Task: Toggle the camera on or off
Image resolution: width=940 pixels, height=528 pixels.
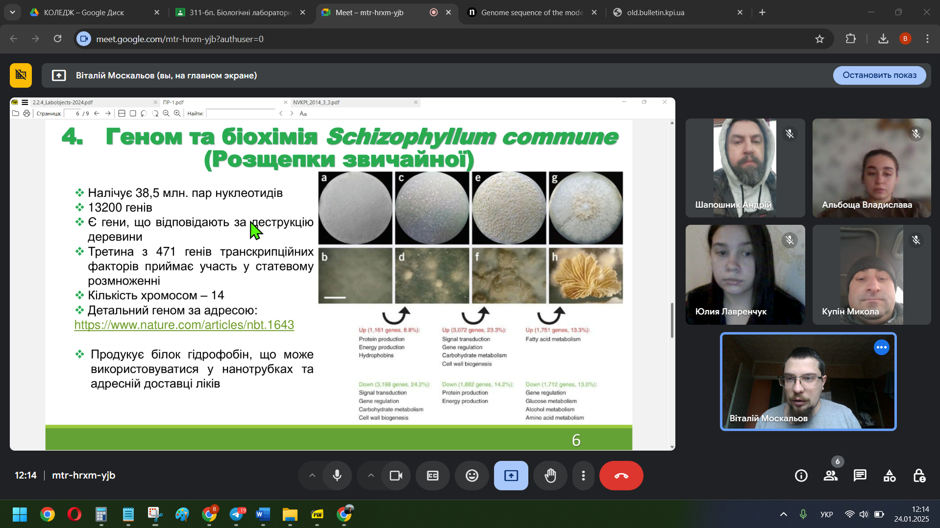Action: (396, 476)
